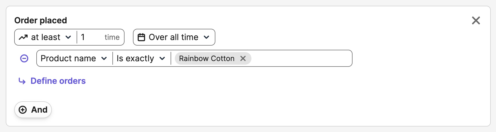Screen dimensions: 496x132
Task: Click the trending-up arrow icon
Action: coord(23,37)
